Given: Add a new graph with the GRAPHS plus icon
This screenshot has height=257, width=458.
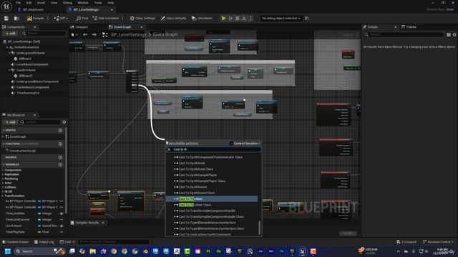Looking at the screenshot, I should (x=60, y=131).
